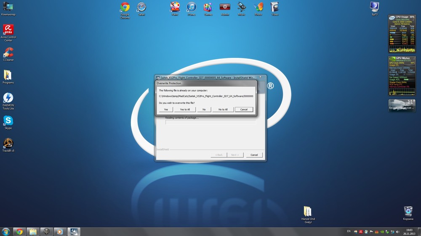This screenshot has width=421, height=236.
Task: Open the Games folder icon
Action: 208,8
